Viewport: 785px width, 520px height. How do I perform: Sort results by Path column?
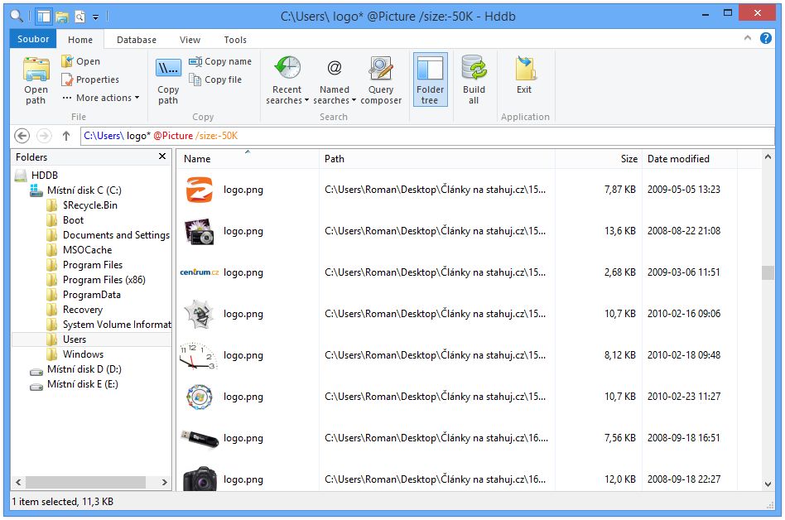pyautogui.click(x=437, y=159)
